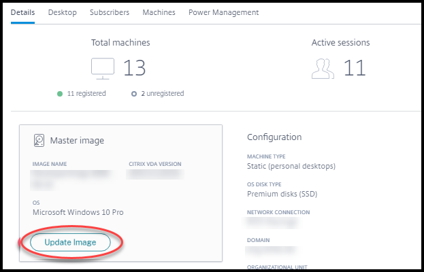The width and height of the screenshot is (424, 272).
Task: Click 'Static (personal desktops)' machine type value
Action: [291, 166]
